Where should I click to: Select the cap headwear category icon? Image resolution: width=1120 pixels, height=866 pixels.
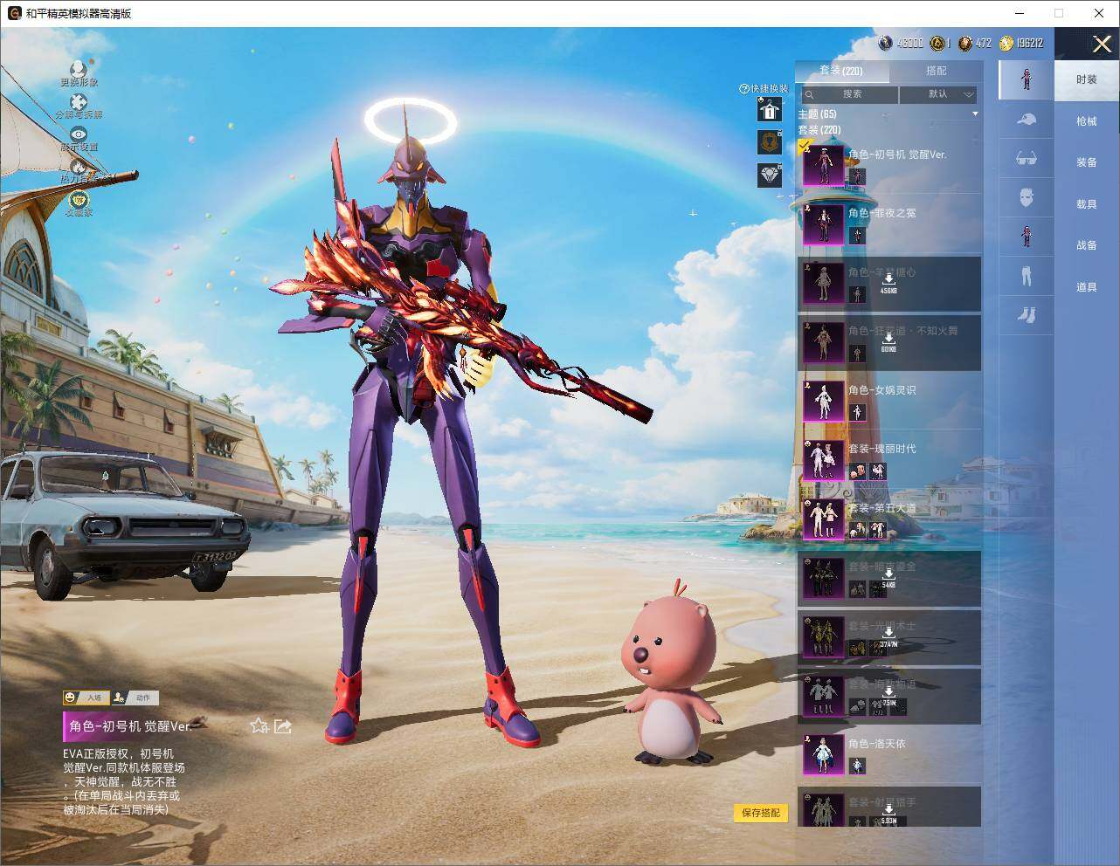coord(1027,120)
